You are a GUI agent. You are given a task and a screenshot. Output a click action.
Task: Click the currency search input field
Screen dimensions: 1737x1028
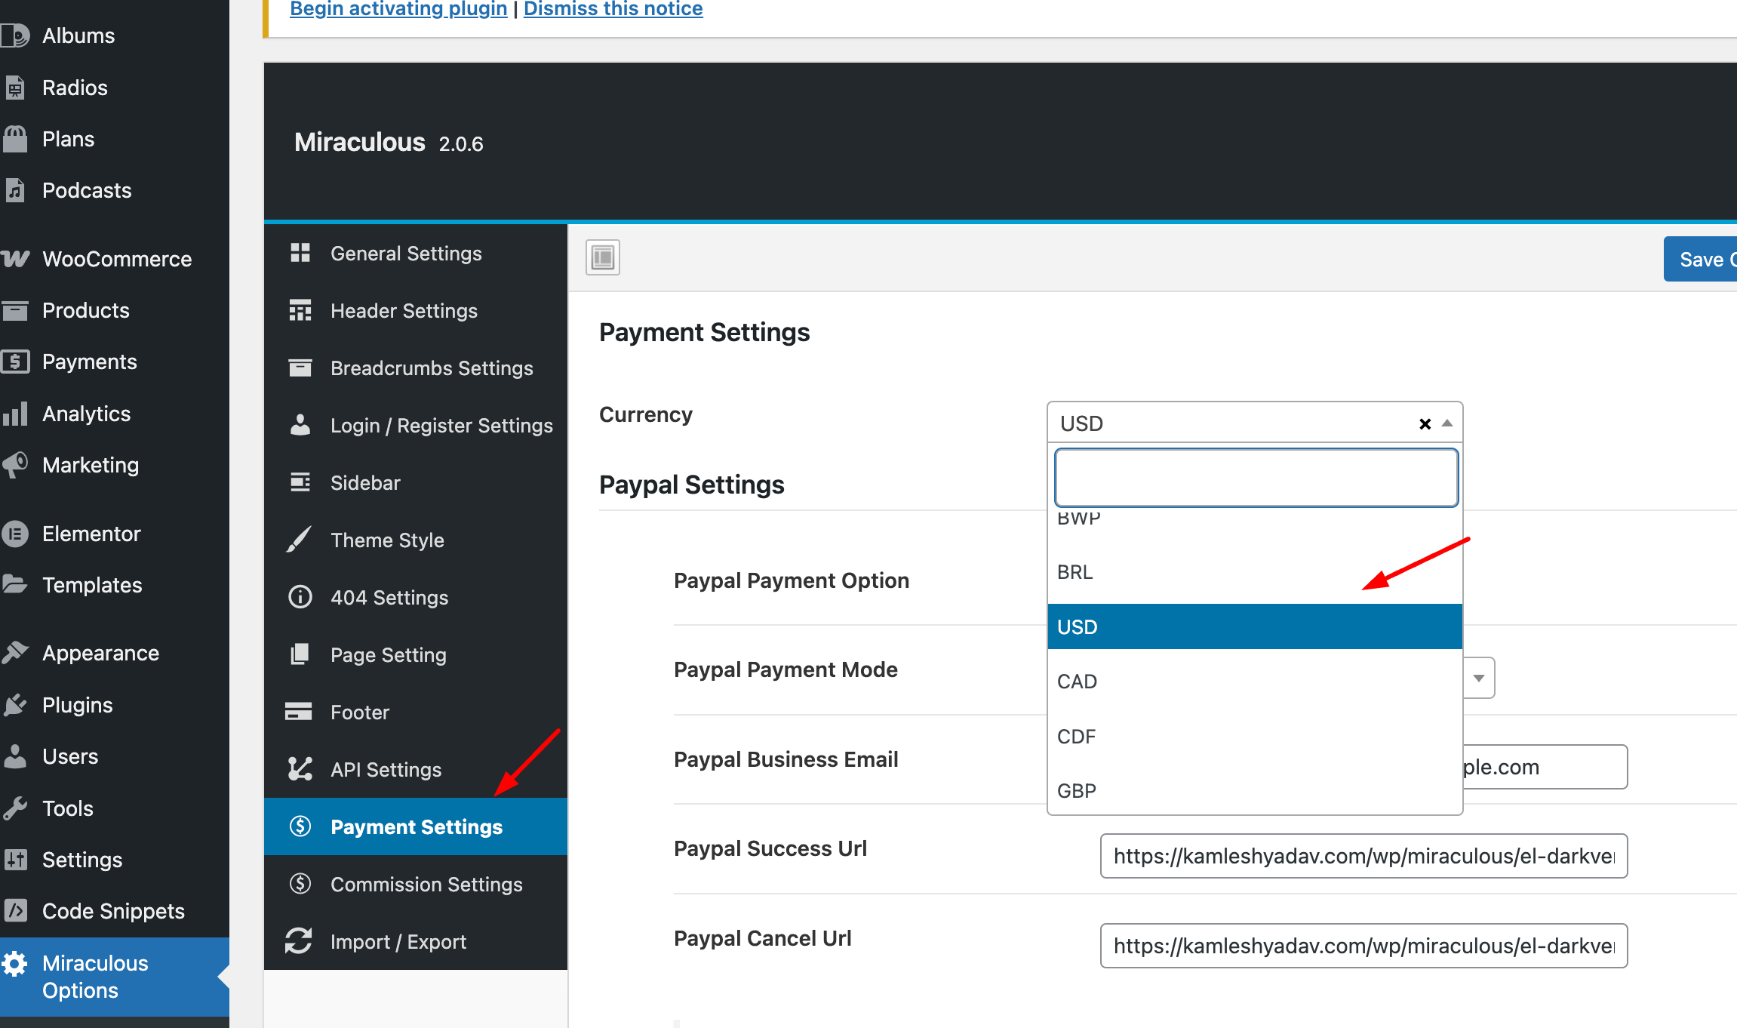pyautogui.click(x=1256, y=478)
